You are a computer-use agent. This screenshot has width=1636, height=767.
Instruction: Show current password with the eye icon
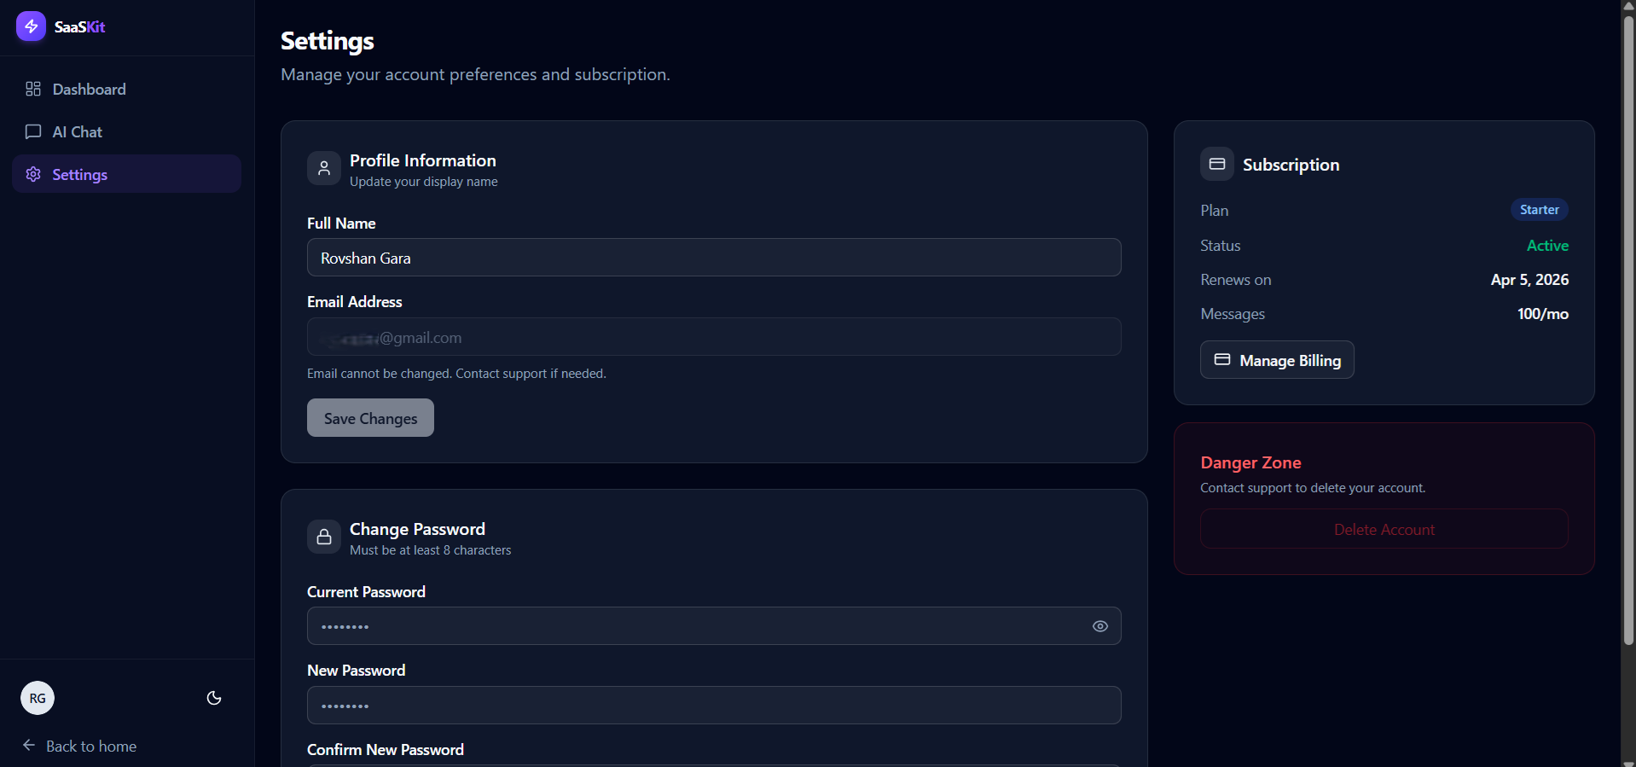1100,626
